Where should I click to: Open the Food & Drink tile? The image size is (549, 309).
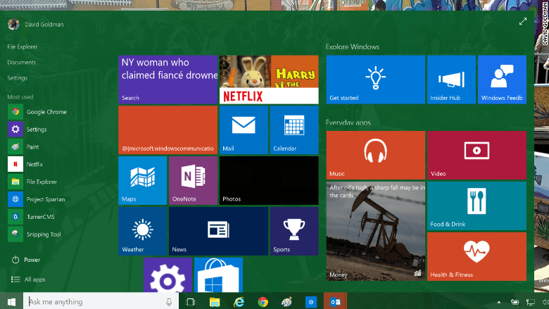point(477,206)
